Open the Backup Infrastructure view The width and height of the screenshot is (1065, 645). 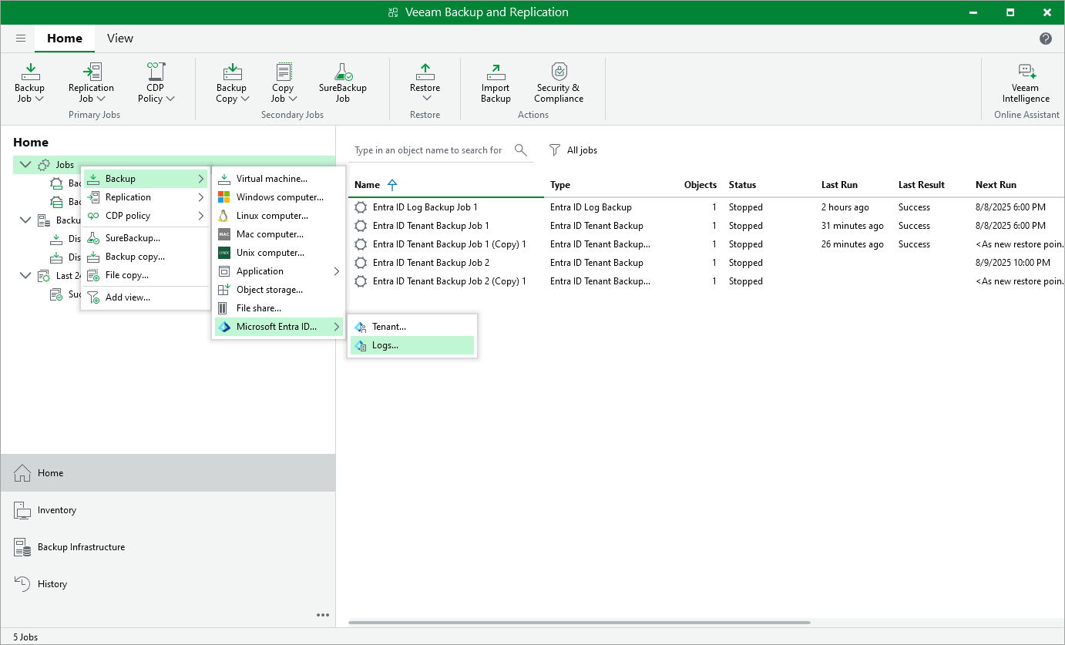coord(168,547)
